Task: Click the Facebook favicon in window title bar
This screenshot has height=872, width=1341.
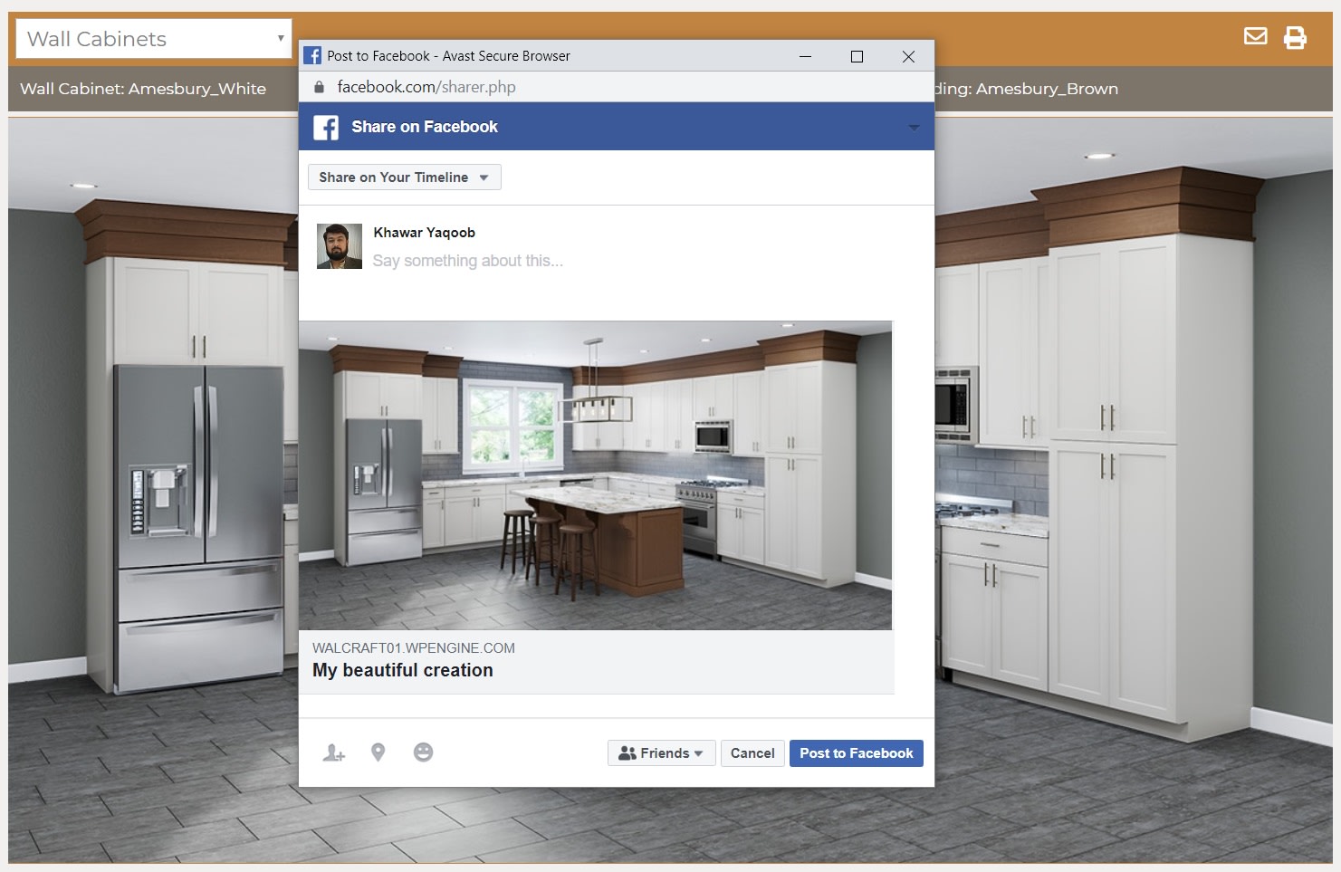Action: pyautogui.click(x=312, y=56)
